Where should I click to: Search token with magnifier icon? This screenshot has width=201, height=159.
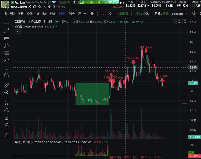(x=40, y=7)
